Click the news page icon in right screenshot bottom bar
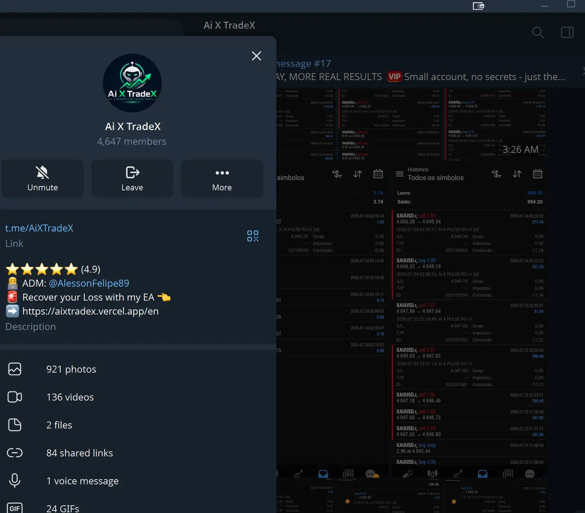Viewport: 585px width, 513px height. point(508,474)
